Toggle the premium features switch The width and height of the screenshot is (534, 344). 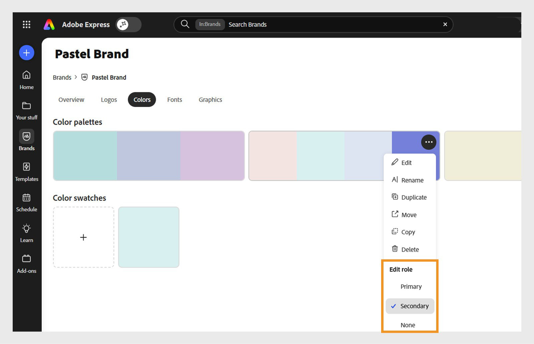128,24
